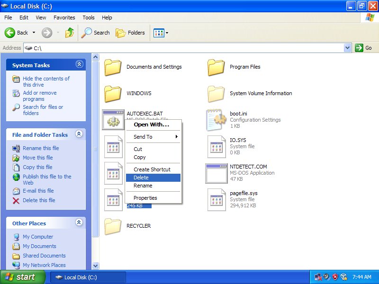Collapse the File and Folder Tasks panel
This screenshot has height=284, width=379.
pos(79,134)
